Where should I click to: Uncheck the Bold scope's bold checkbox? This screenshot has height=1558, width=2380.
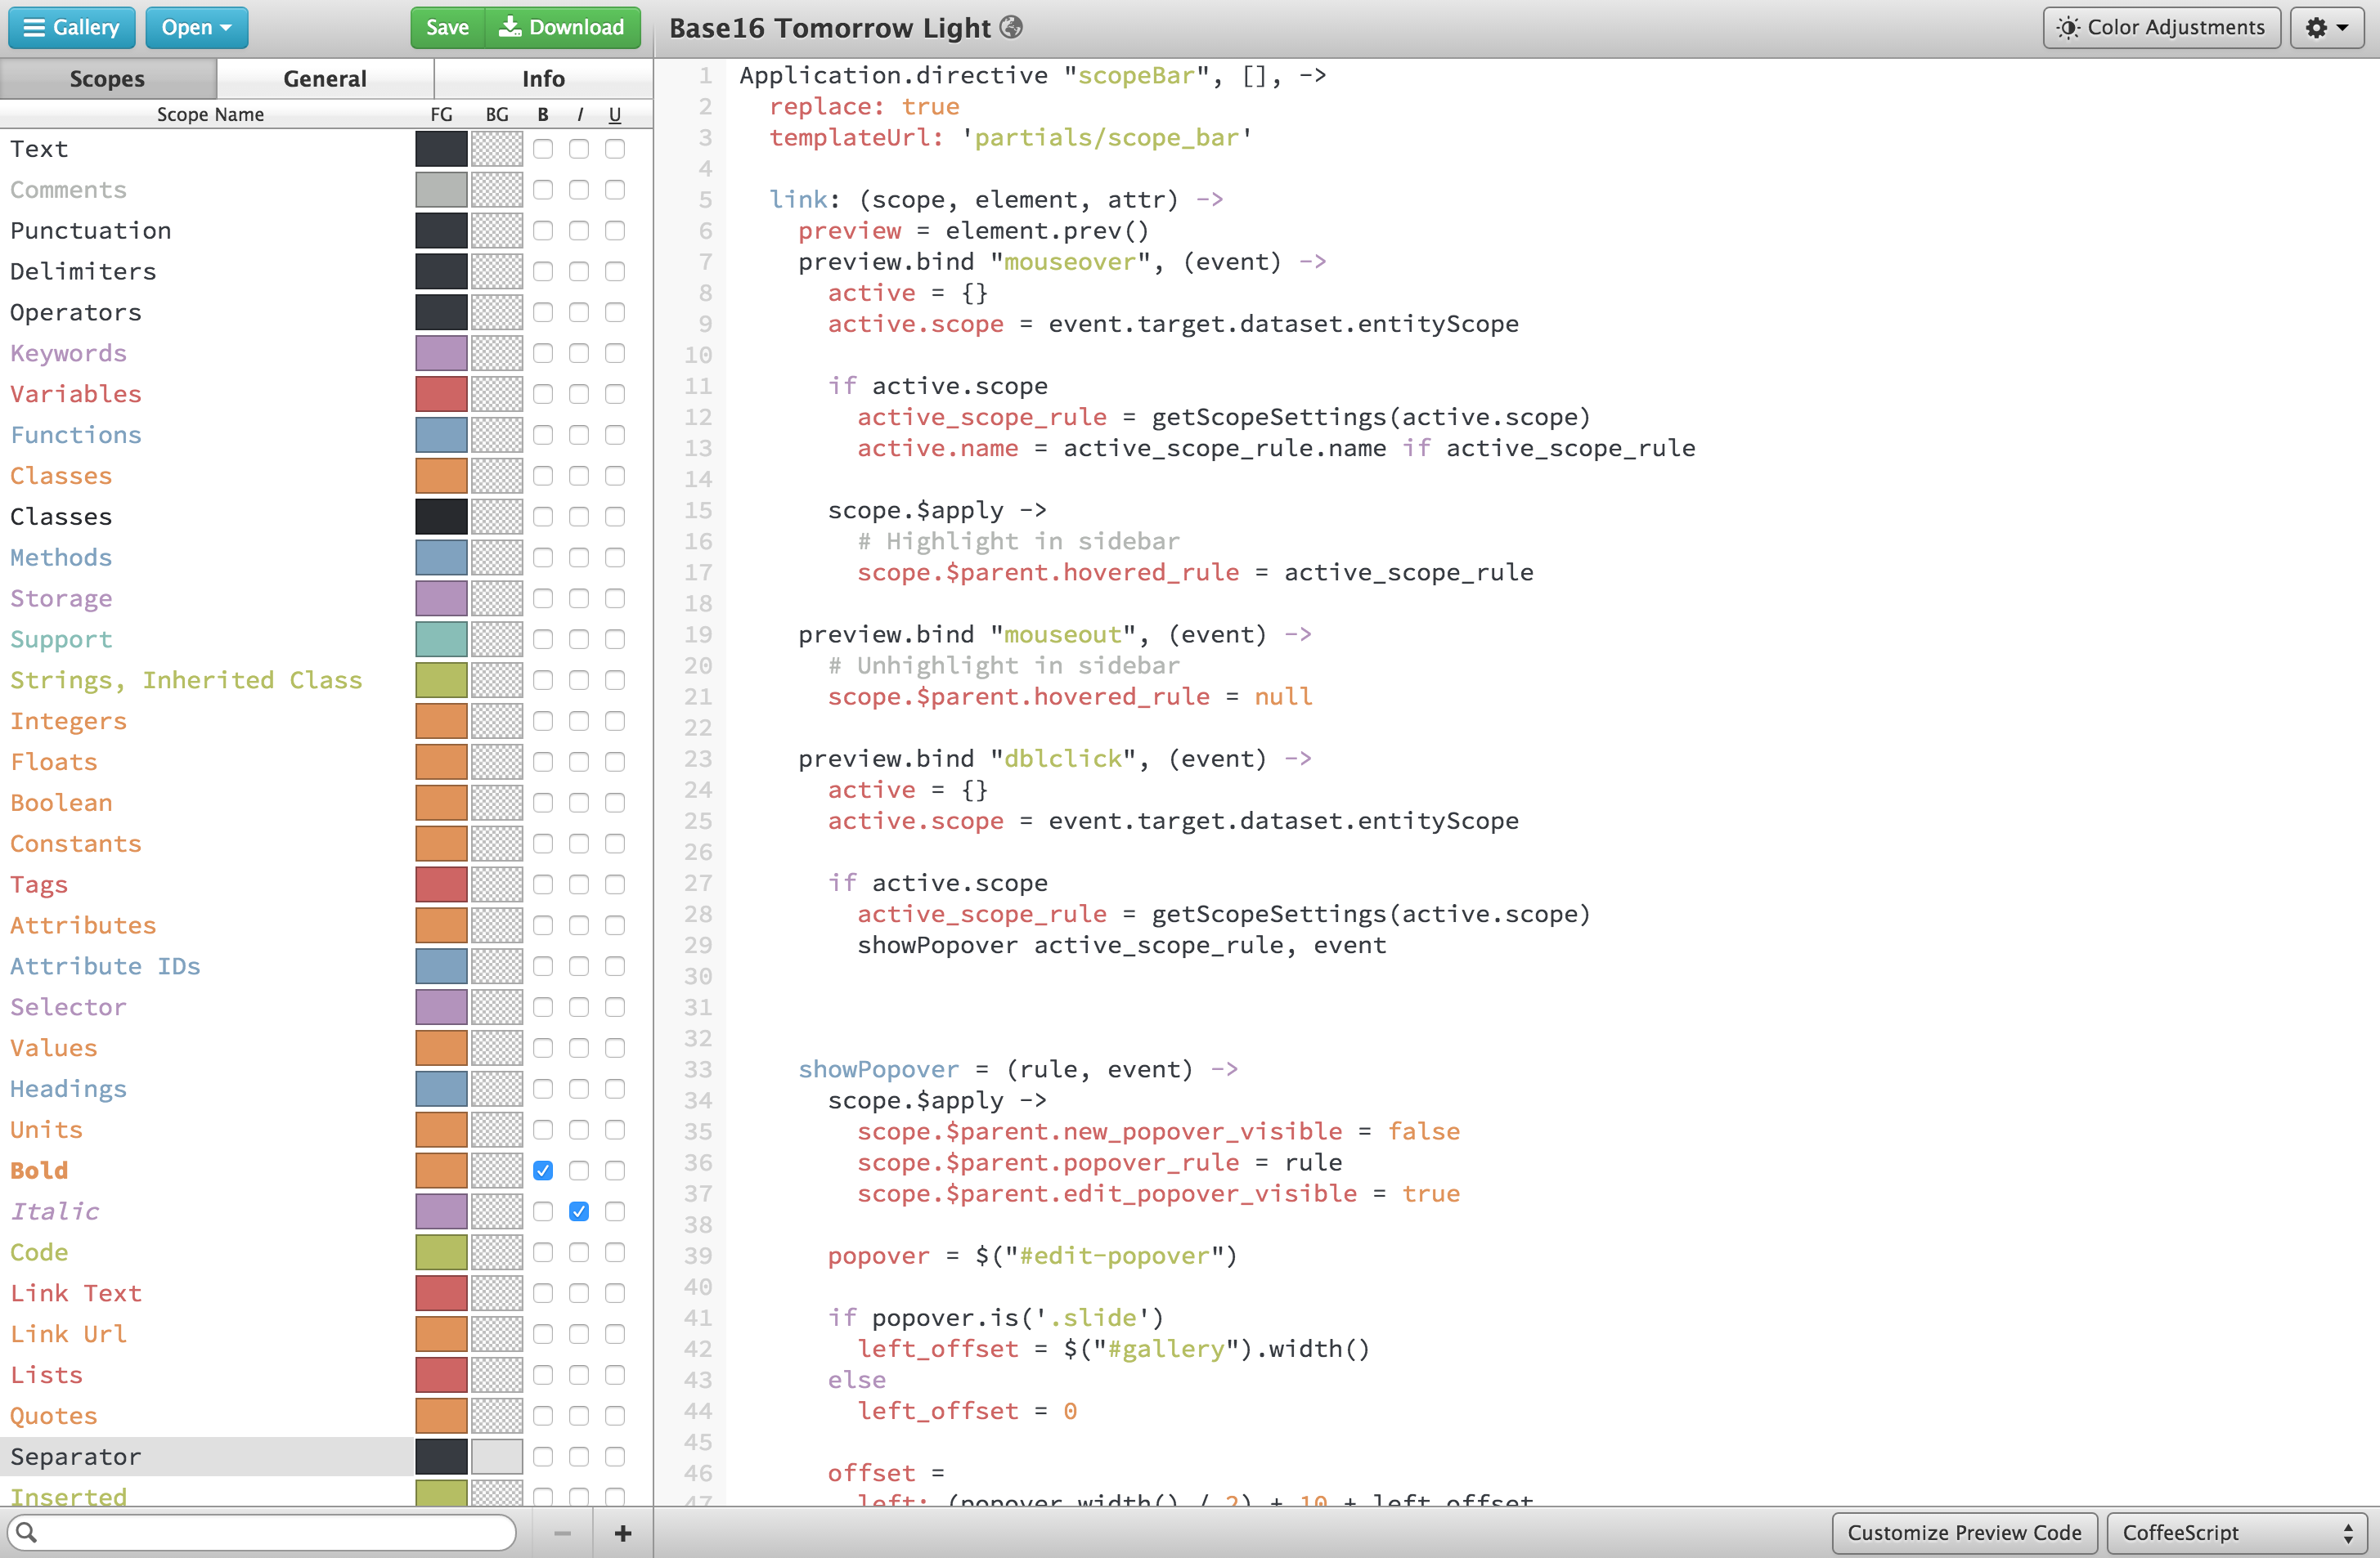[543, 1171]
